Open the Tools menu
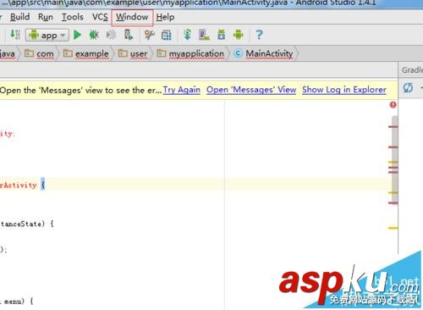 pyautogui.click(x=73, y=17)
